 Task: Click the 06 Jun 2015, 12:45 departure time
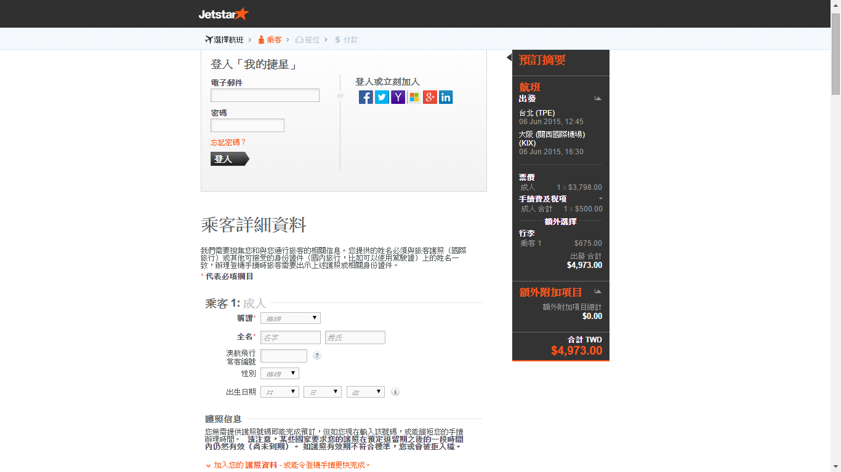coord(551,122)
